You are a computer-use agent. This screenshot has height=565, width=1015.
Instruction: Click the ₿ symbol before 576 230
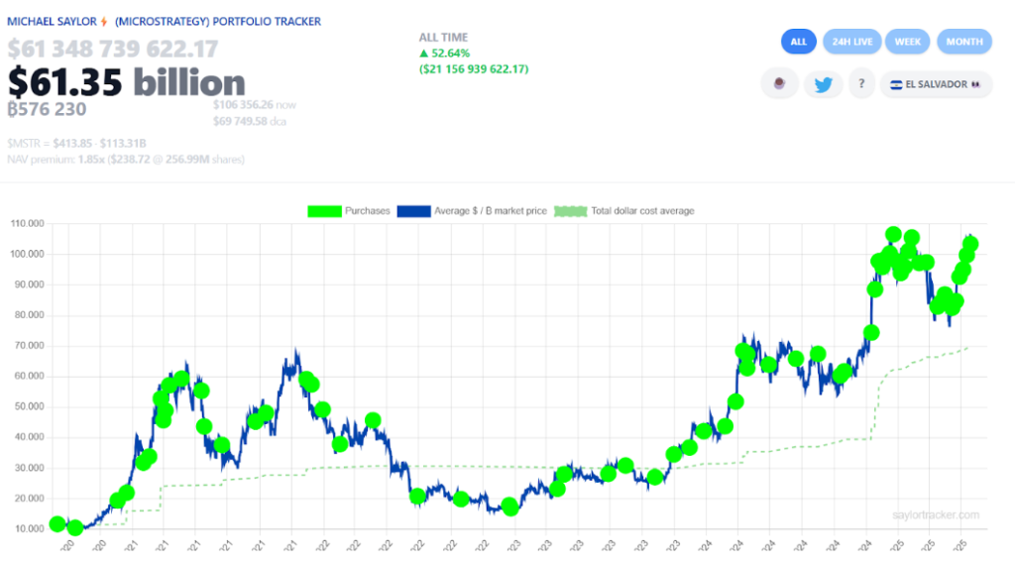click(13, 110)
